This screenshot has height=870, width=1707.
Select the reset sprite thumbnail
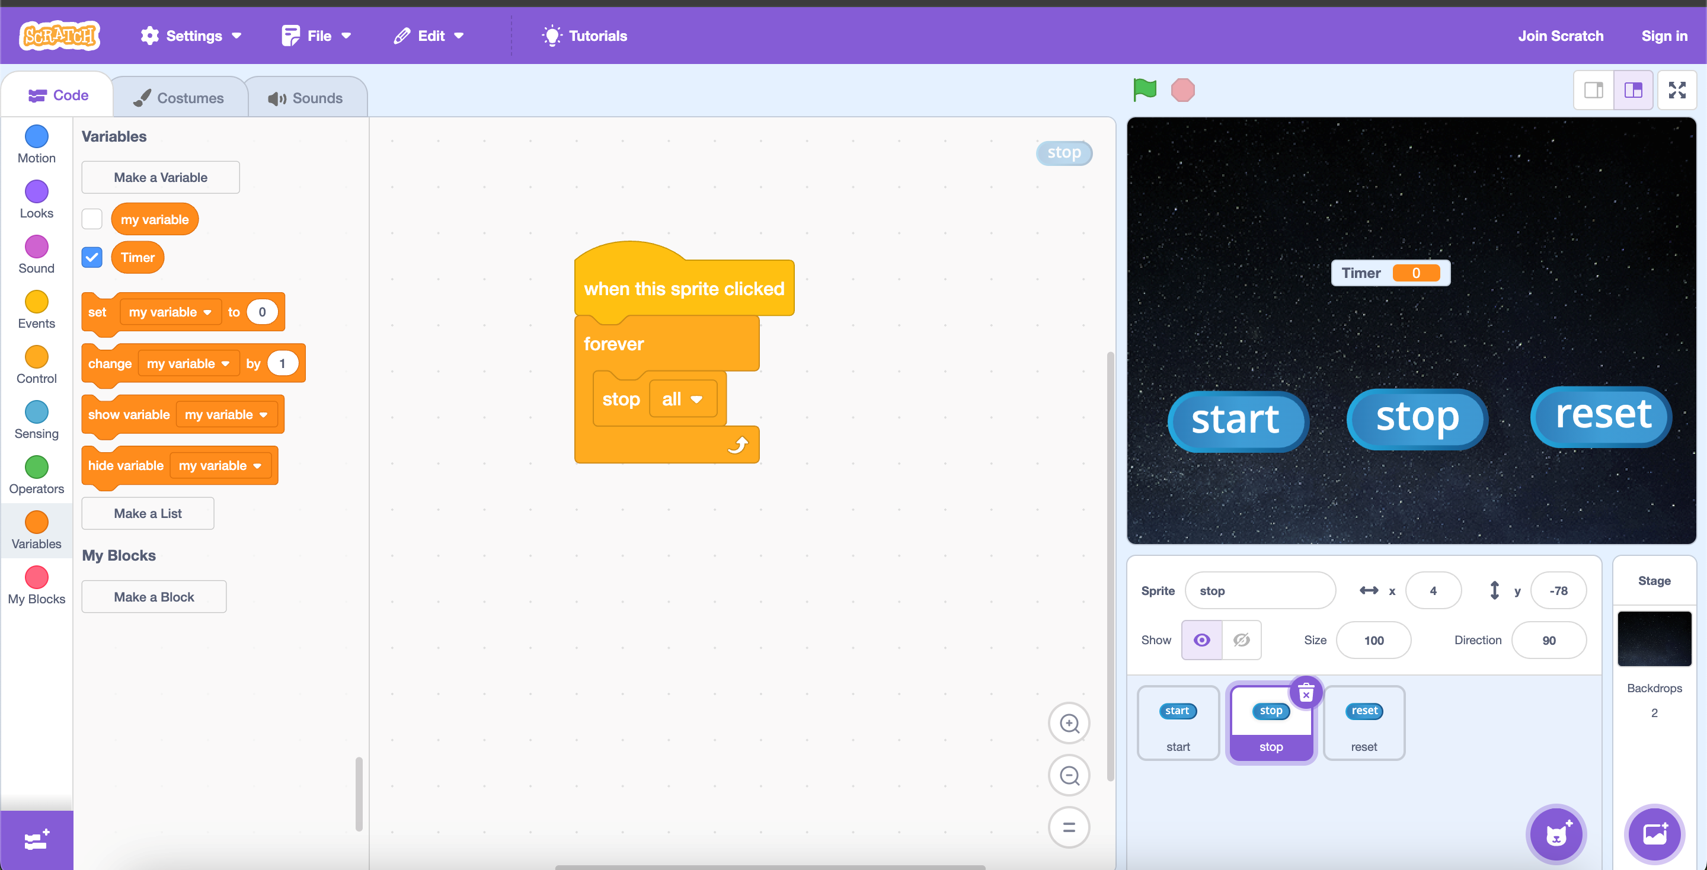[x=1364, y=723]
